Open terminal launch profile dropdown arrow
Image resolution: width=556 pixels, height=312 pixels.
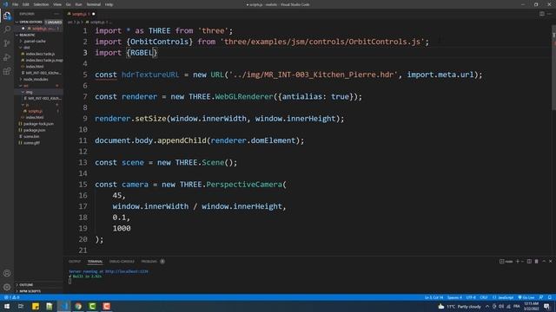point(522,262)
